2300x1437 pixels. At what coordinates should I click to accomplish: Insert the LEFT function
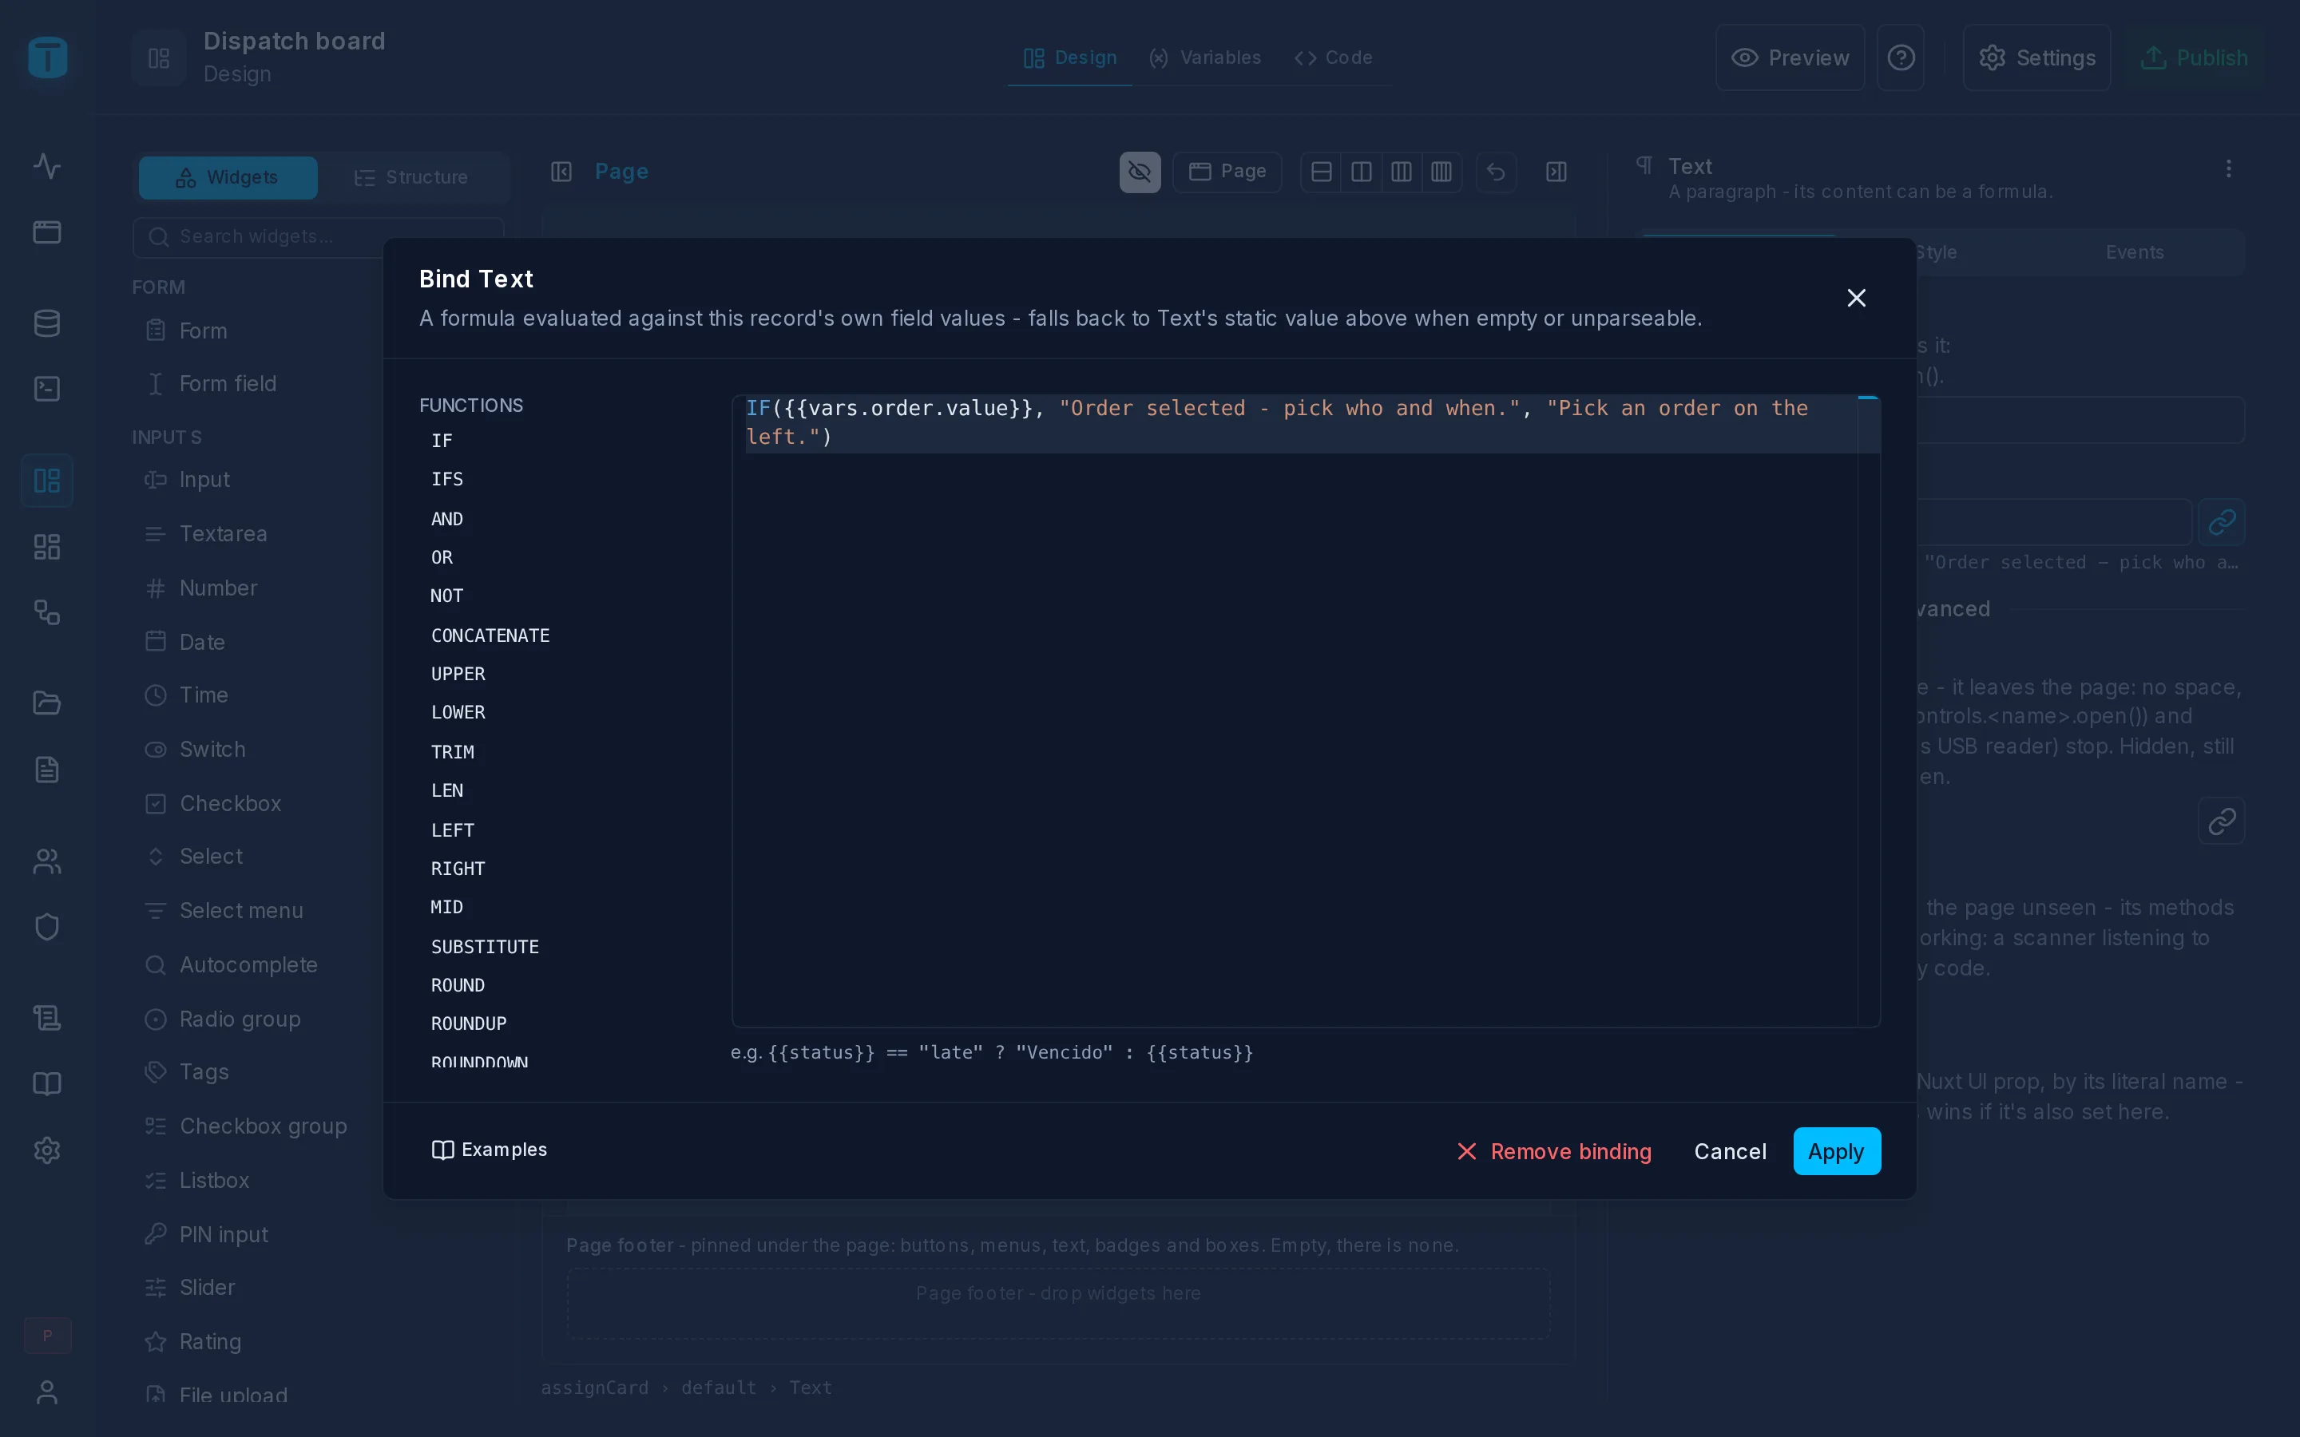452,829
